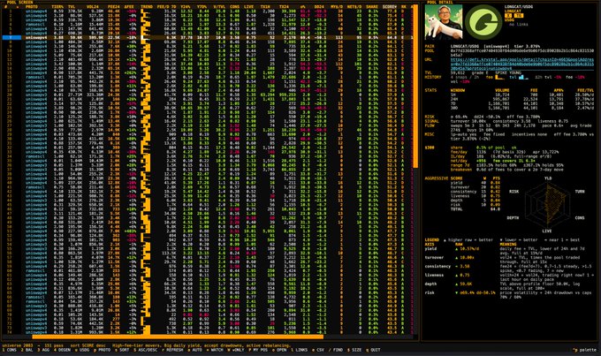Switch to the 4 DEGEN profile
Screen dimensions: 601x356
click(x=62, y=350)
